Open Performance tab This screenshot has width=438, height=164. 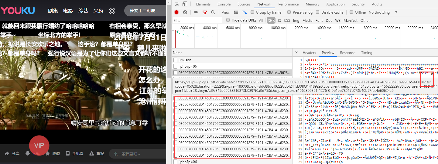pos(288,4)
